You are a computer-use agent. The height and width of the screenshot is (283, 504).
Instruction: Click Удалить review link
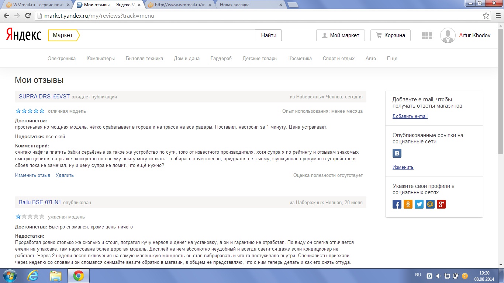click(x=65, y=175)
